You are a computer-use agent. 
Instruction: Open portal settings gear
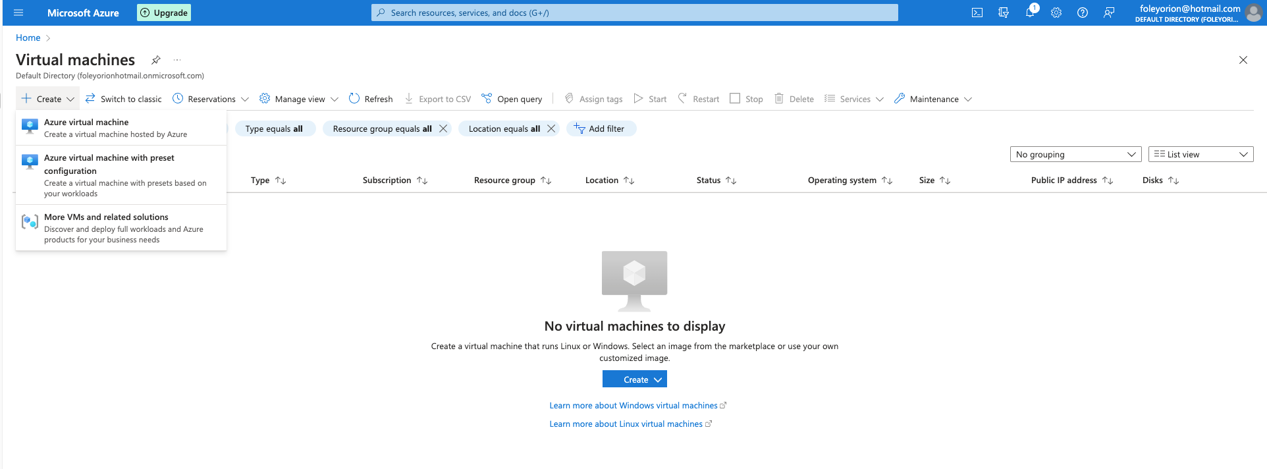(x=1056, y=13)
